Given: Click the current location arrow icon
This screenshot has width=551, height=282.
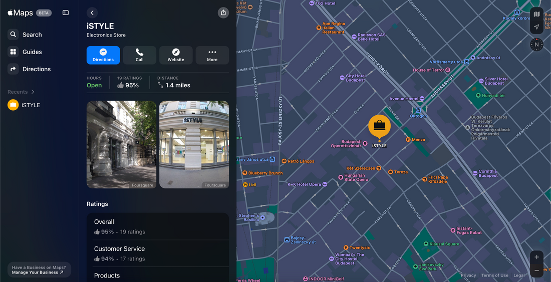Looking at the screenshot, I should pyautogui.click(x=536, y=27).
